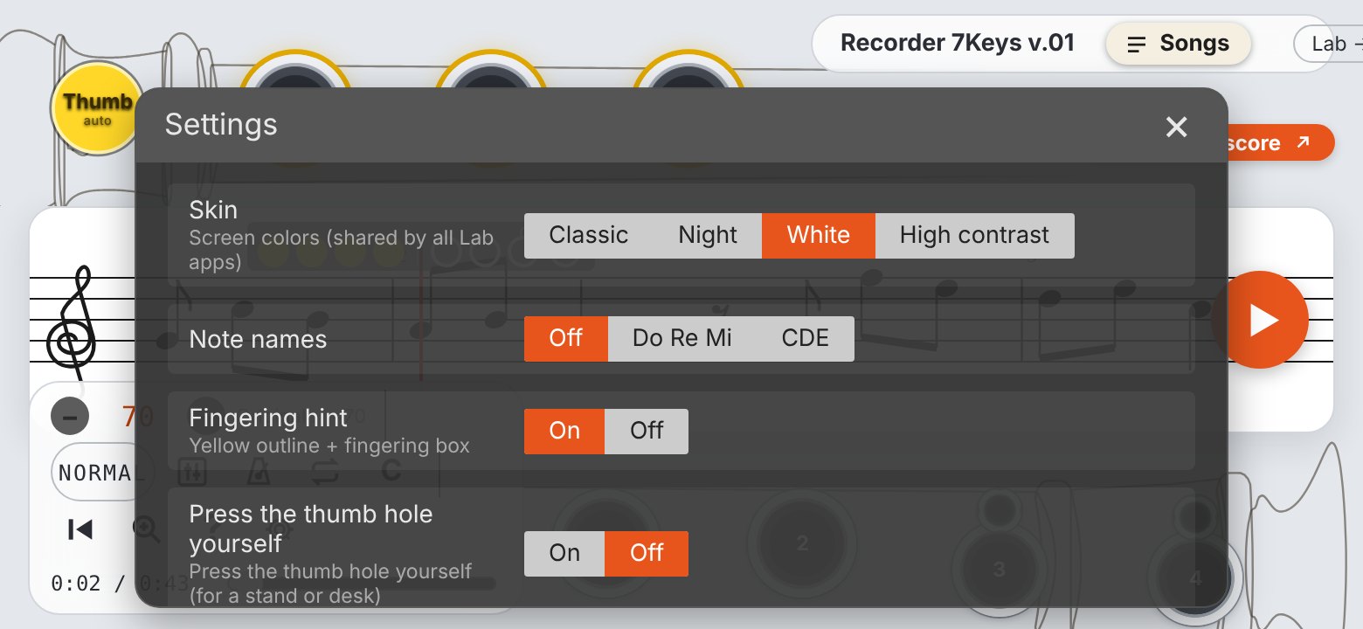This screenshot has height=629, width=1363.
Task: Rewind to the start of the song
Action: tap(80, 529)
